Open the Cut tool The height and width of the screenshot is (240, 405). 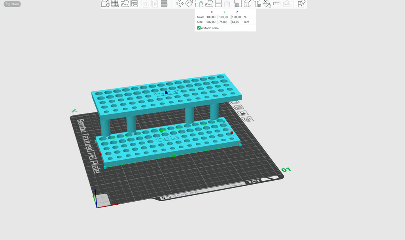tap(218, 3)
